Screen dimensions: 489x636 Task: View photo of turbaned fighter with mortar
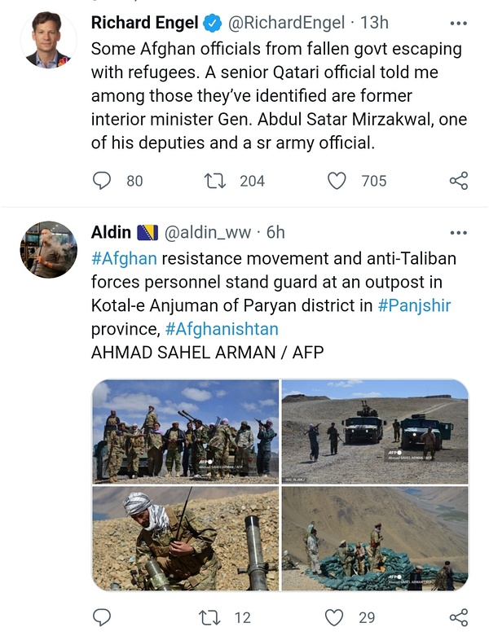click(x=186, y=537)
